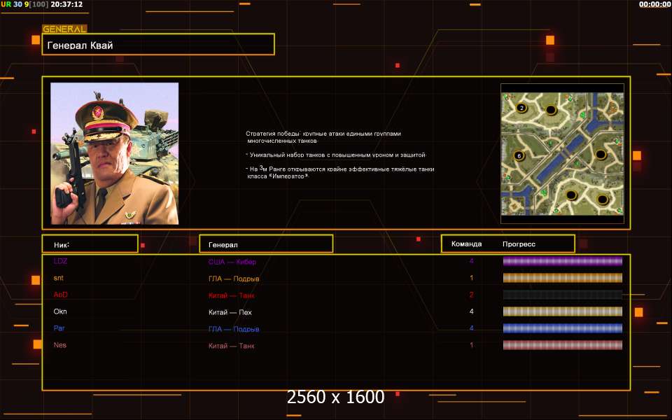This screenshot has width=672, height=420.
Task: Click start position marker 2 on the minimap
Action: 521,108
